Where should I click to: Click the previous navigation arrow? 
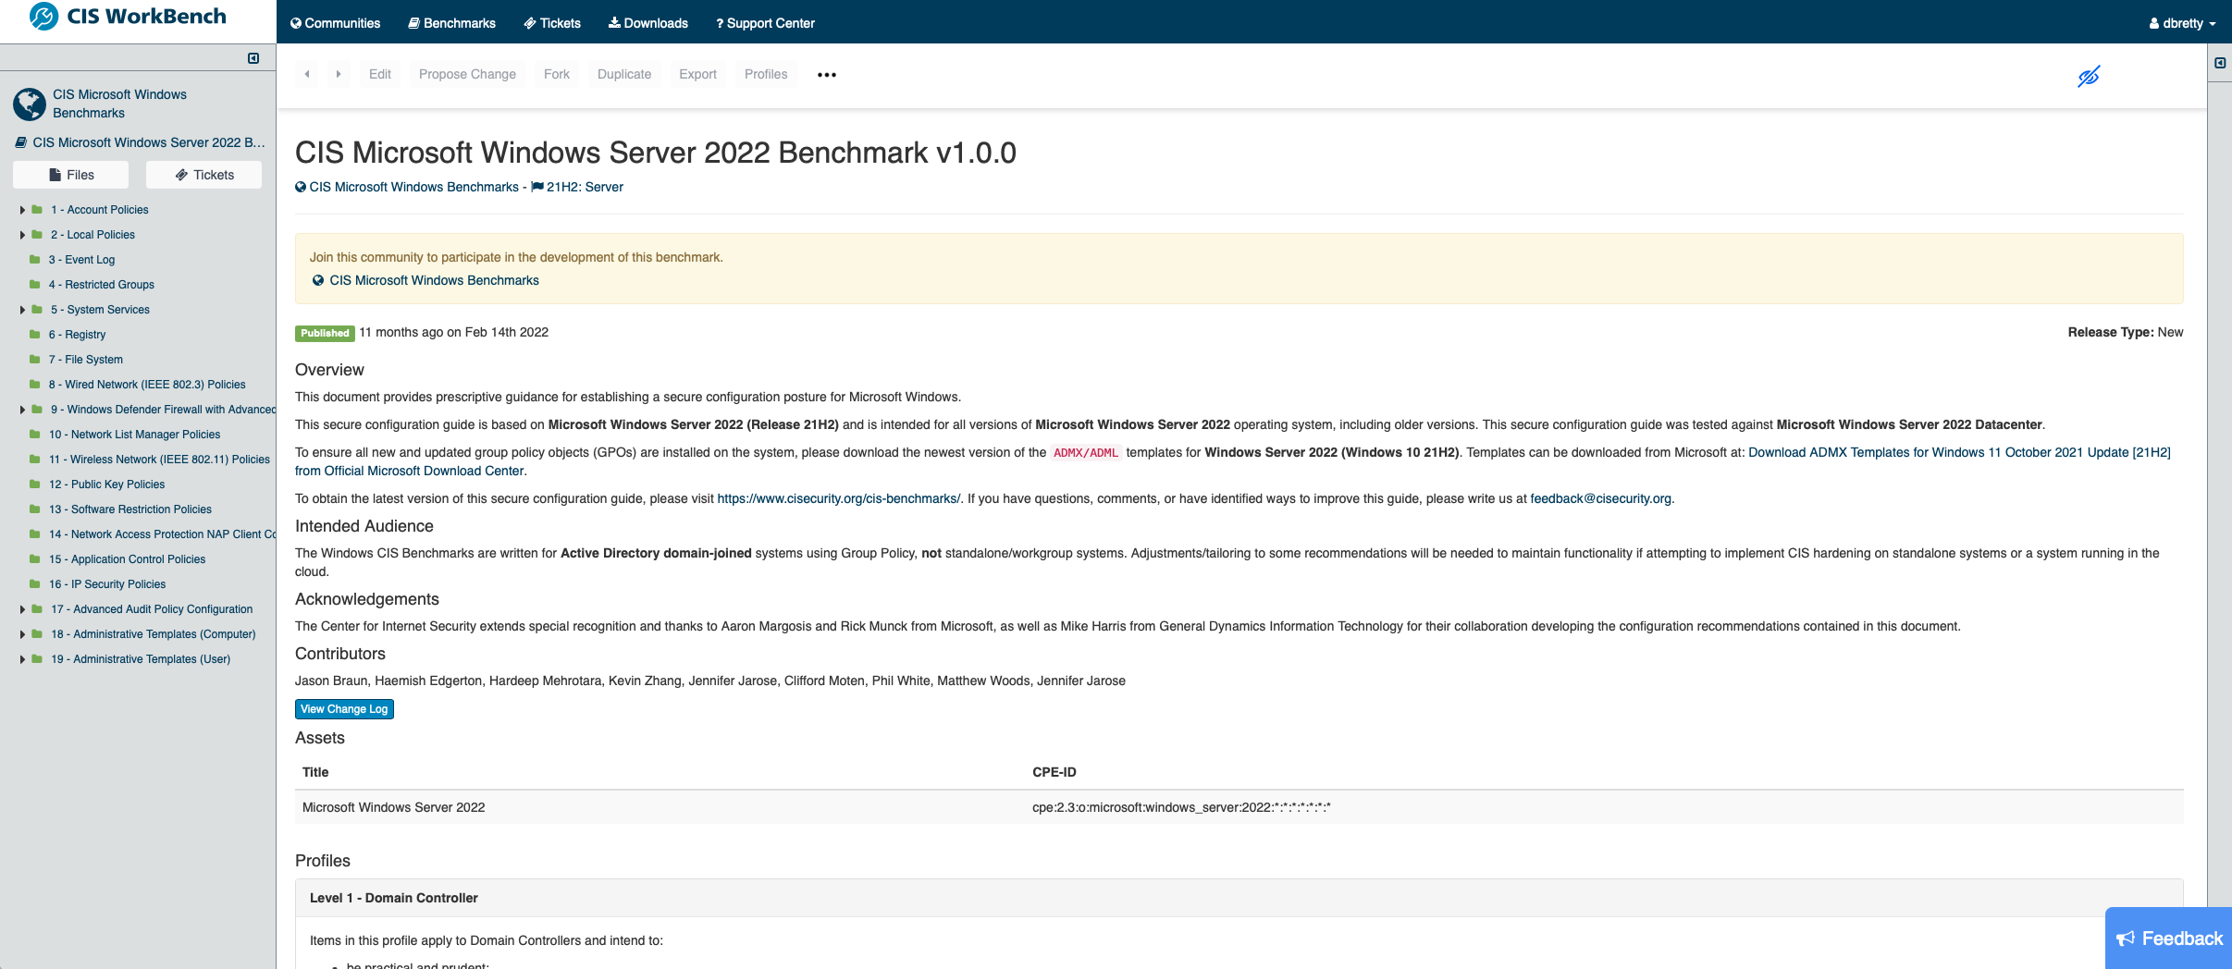coord(307,74)
